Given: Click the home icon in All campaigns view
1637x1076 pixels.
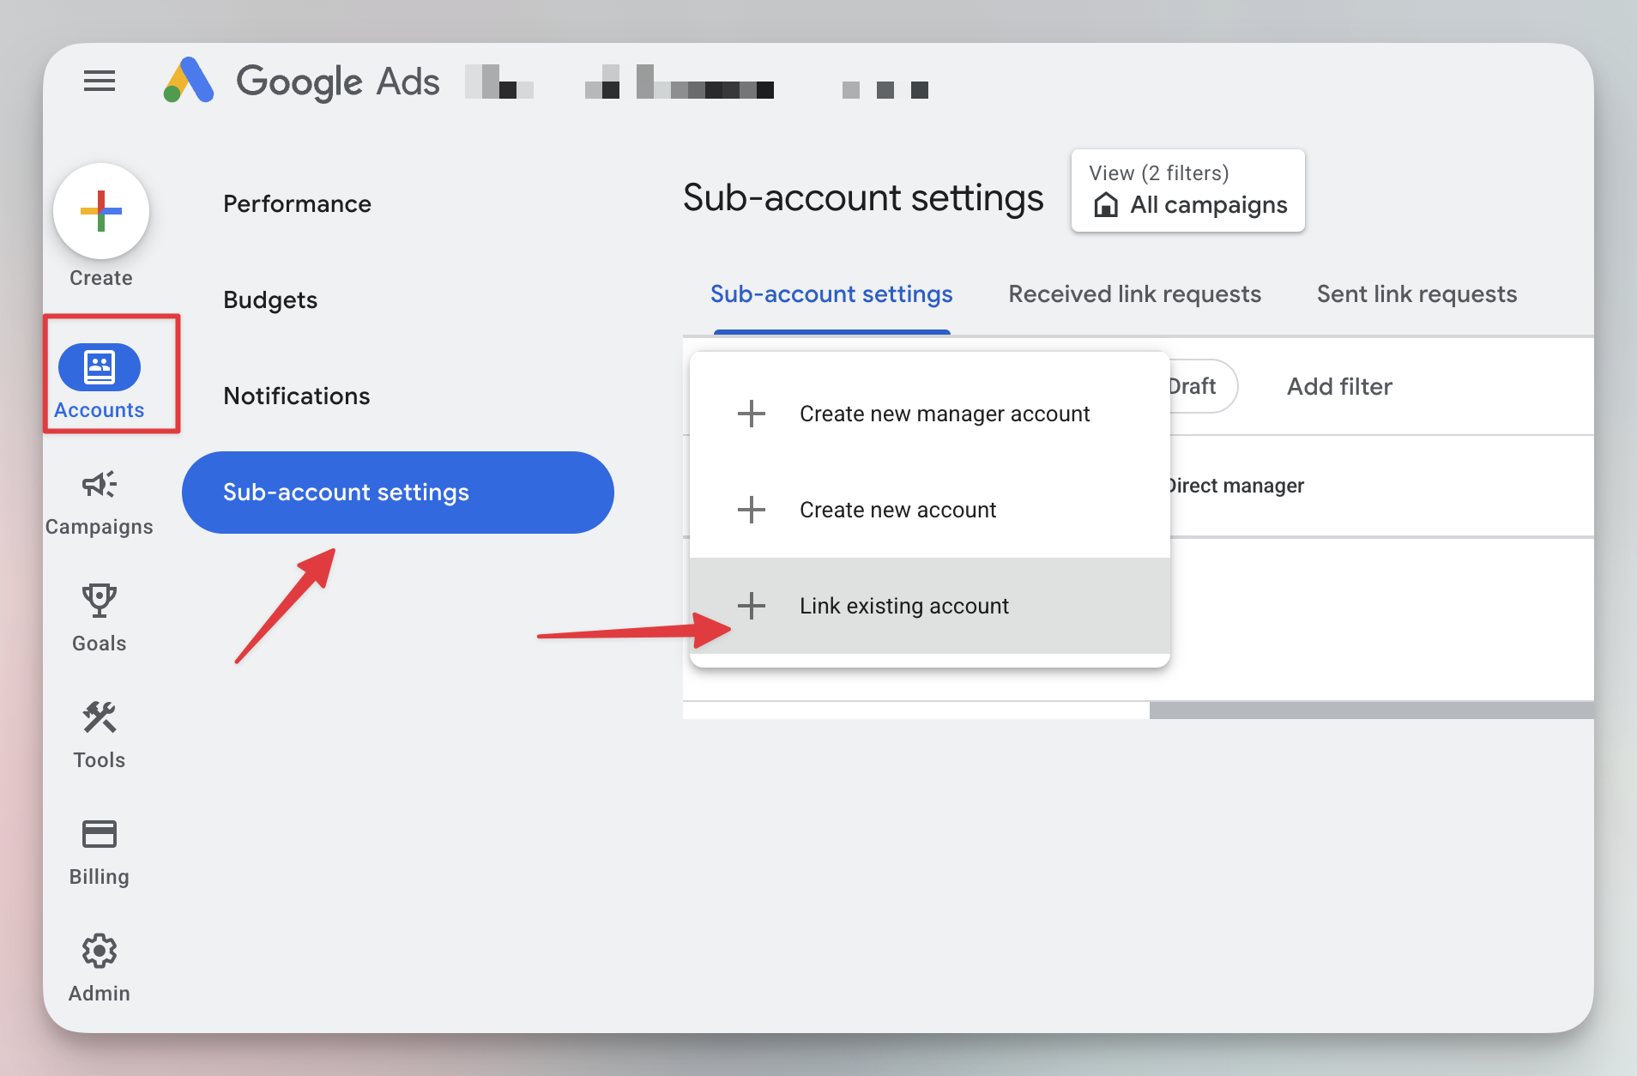Looking at the screenshot, I should point(1106,205).
